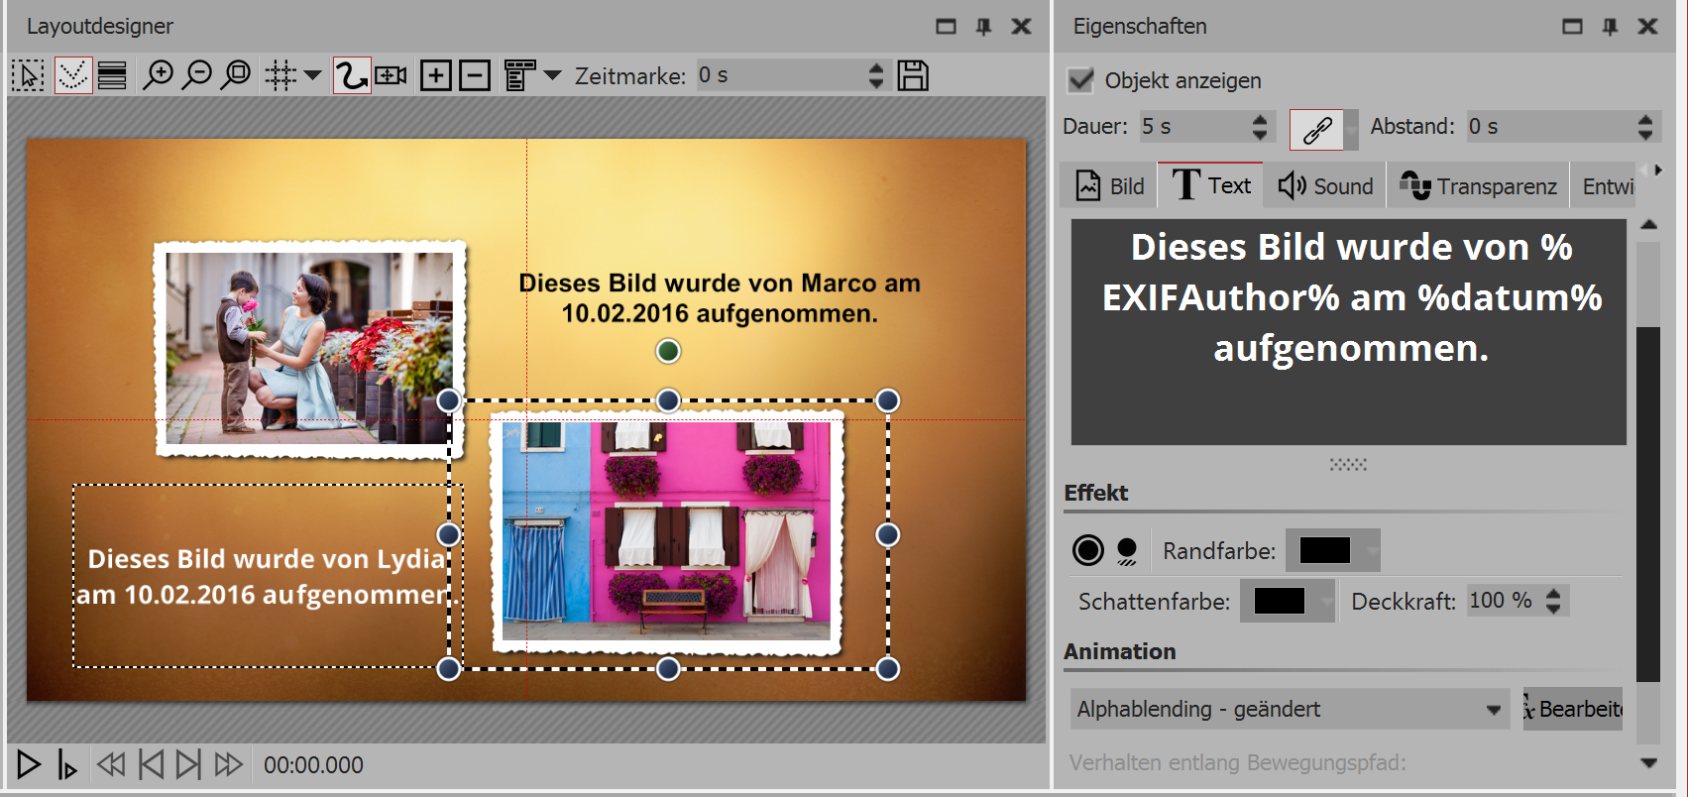Open the Transparenz tab
The image size is (1688, 797).
[1478, 186]
